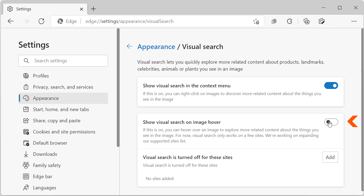Click the Settings sidebar title
The height and width of the screenshot is (196, 364).
[34, 45]
